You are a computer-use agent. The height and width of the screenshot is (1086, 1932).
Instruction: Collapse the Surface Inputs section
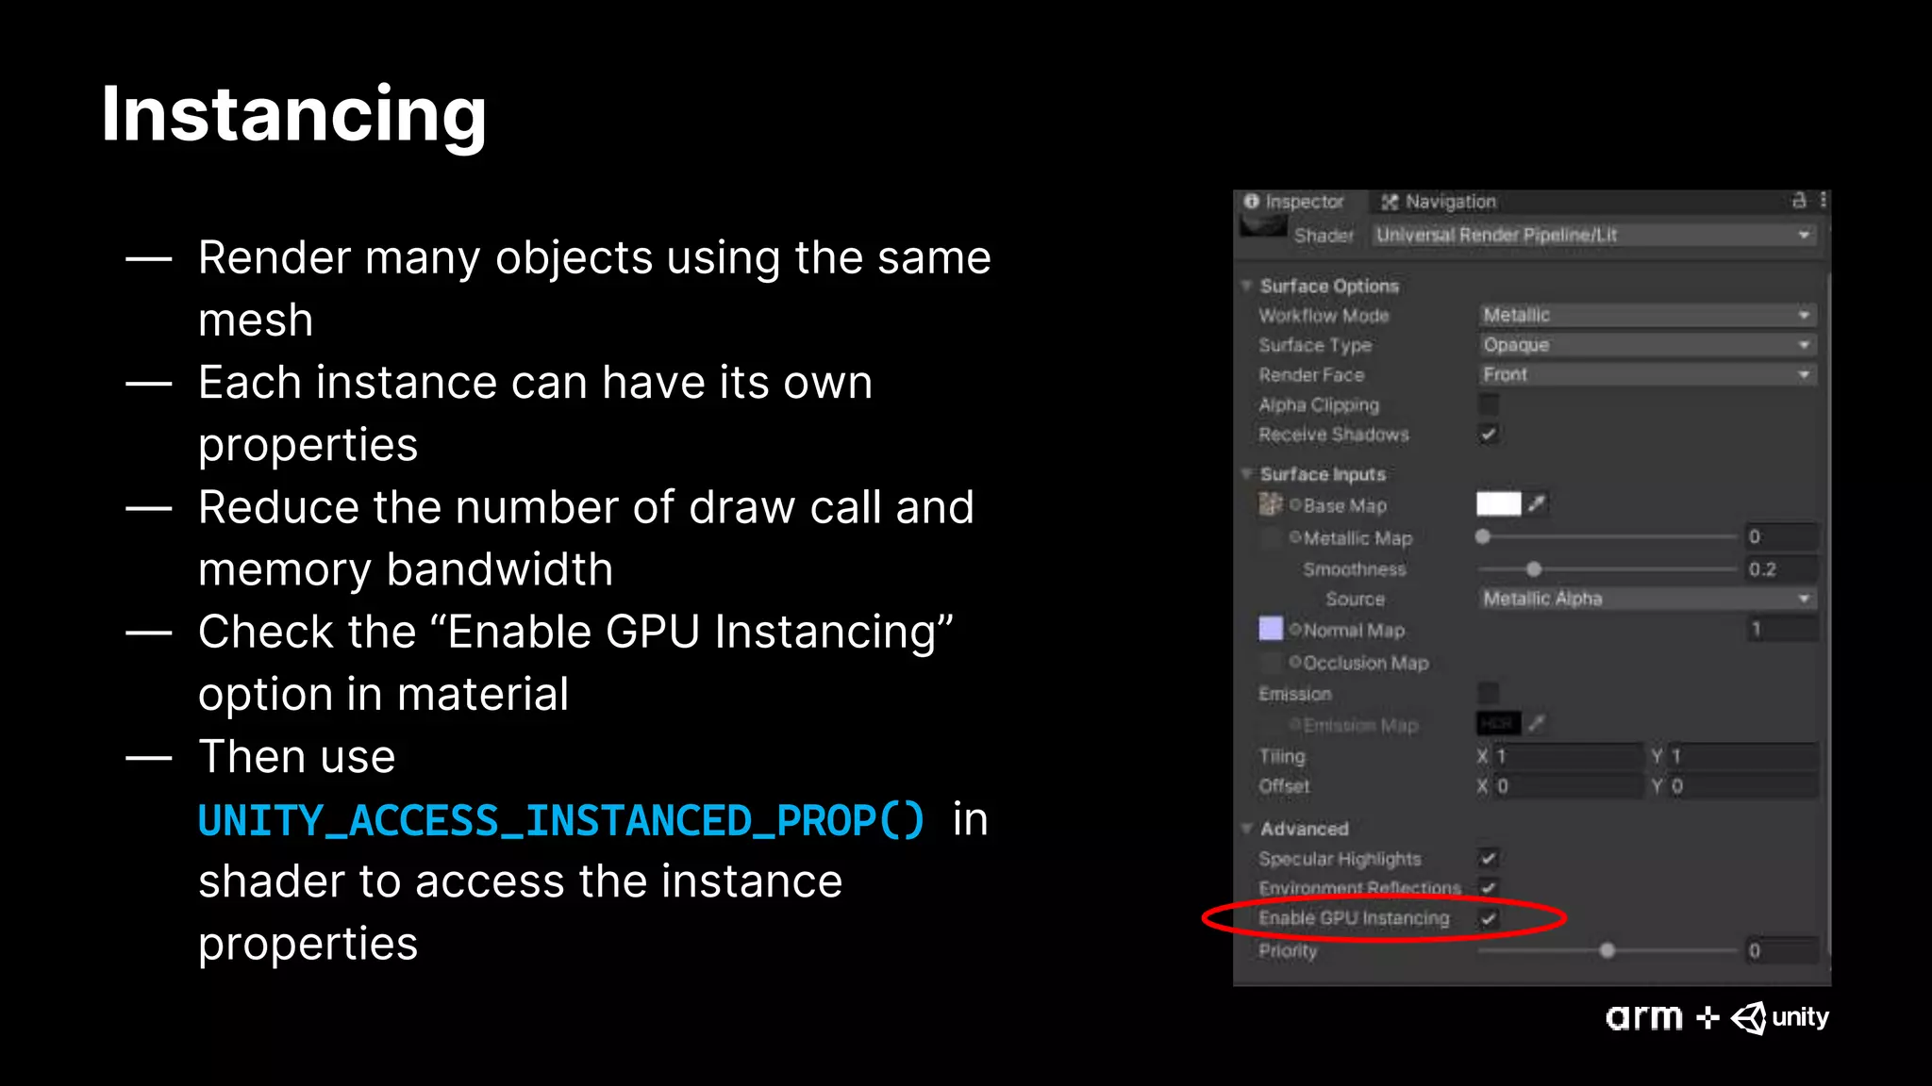click(1247, 473)
